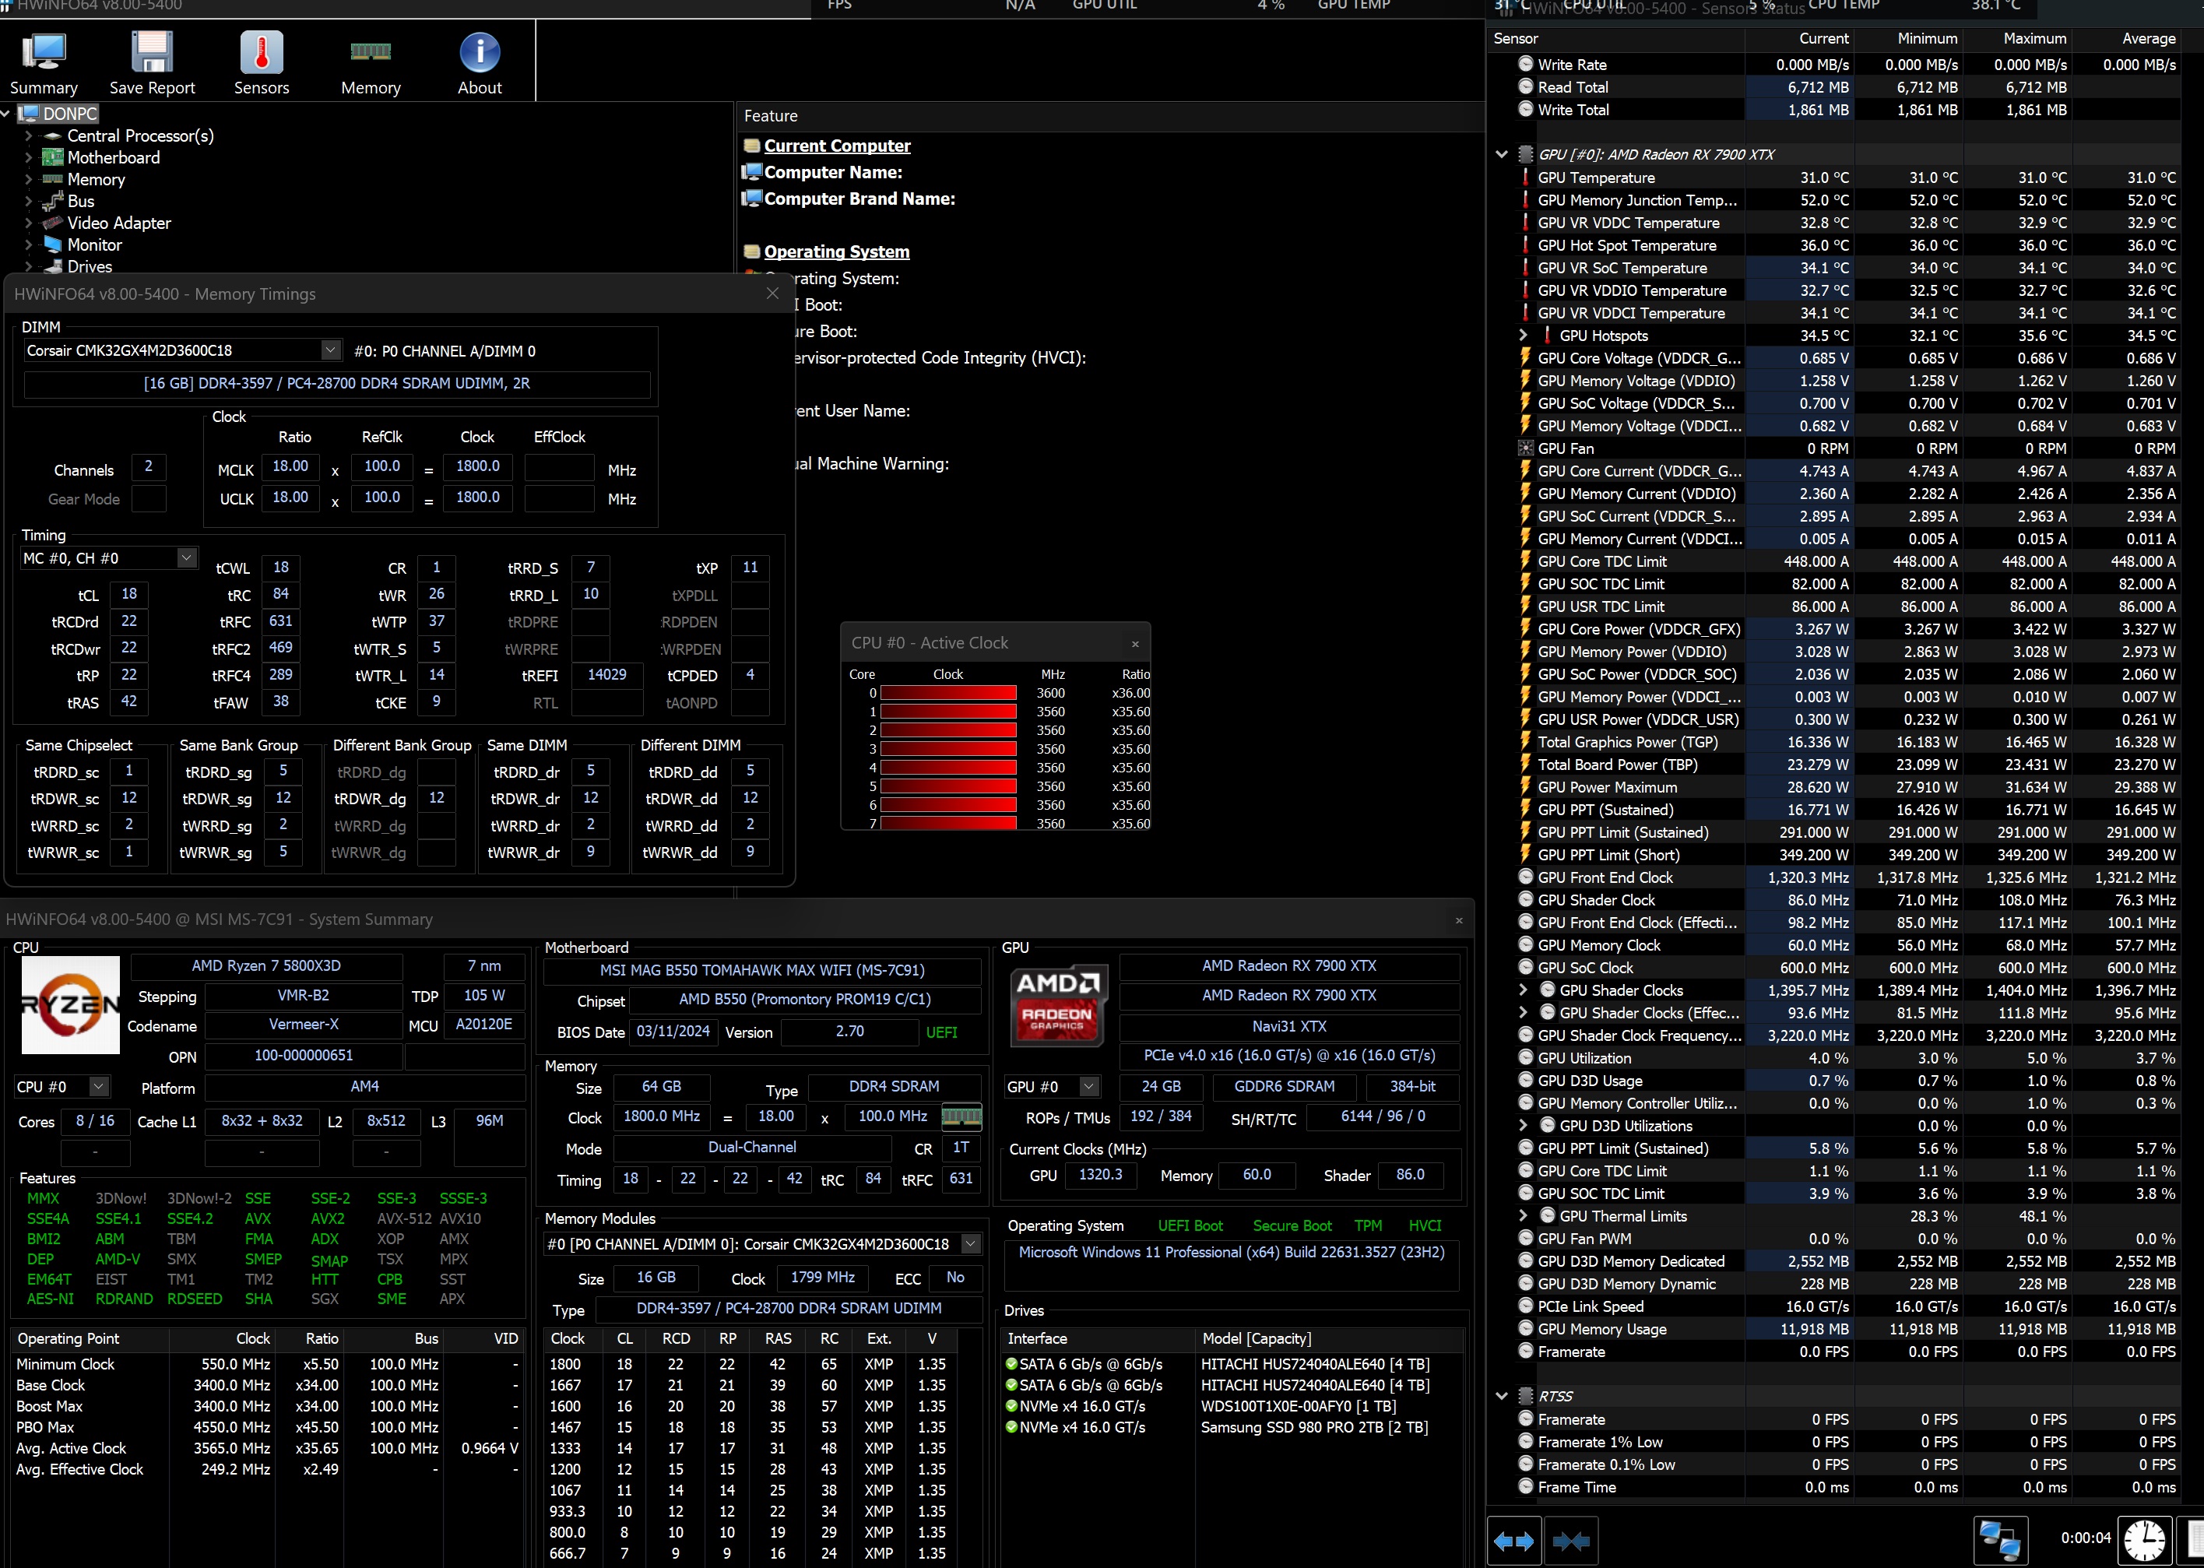Open the DIMM Corsair CMK32GX4M2D3600C18 dropdown
2204x1568 pixels.
click(x=330, y=350)
